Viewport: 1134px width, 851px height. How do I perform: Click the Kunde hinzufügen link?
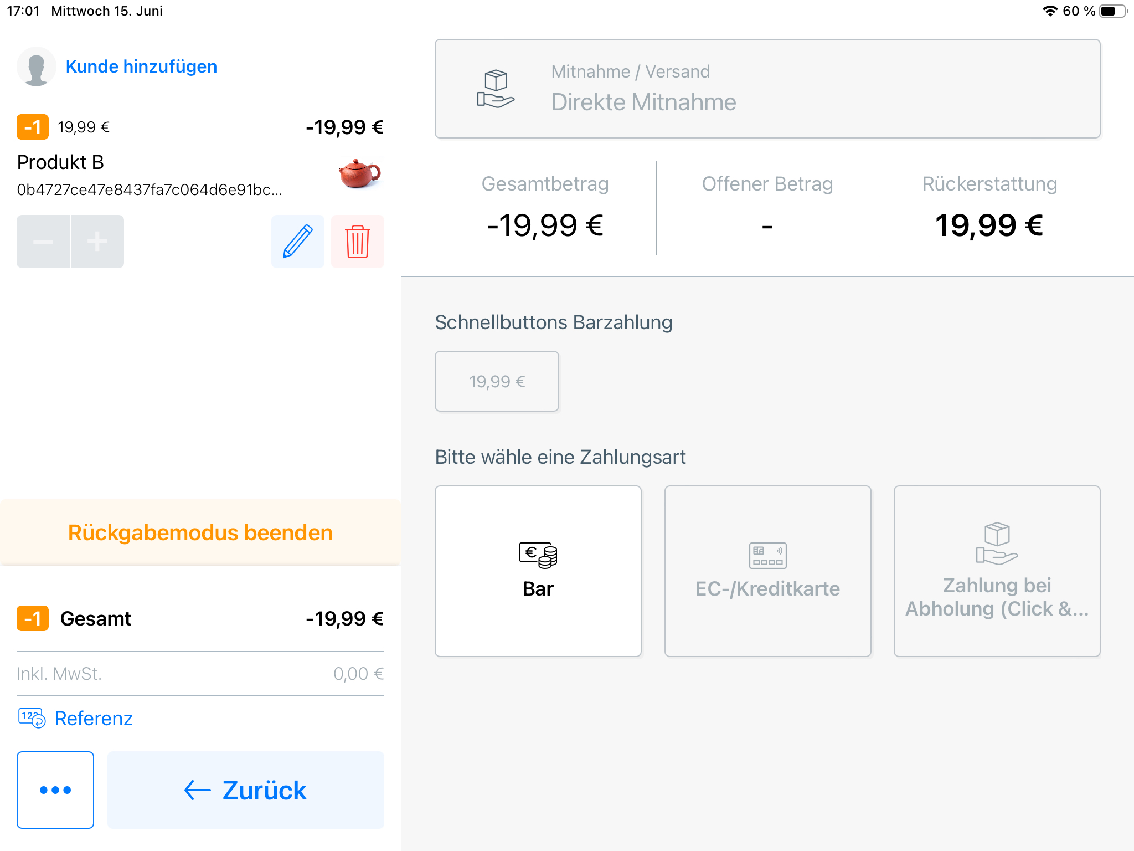(x=141, y=66)
